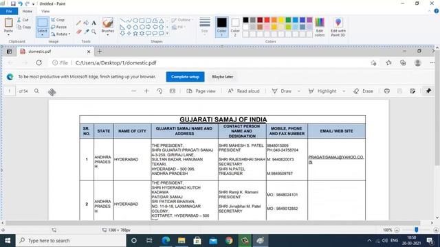Viewport: 440px width, 247px height.
Task: Select the domestic.pdf browser tab
Action: tap(55, 51)
